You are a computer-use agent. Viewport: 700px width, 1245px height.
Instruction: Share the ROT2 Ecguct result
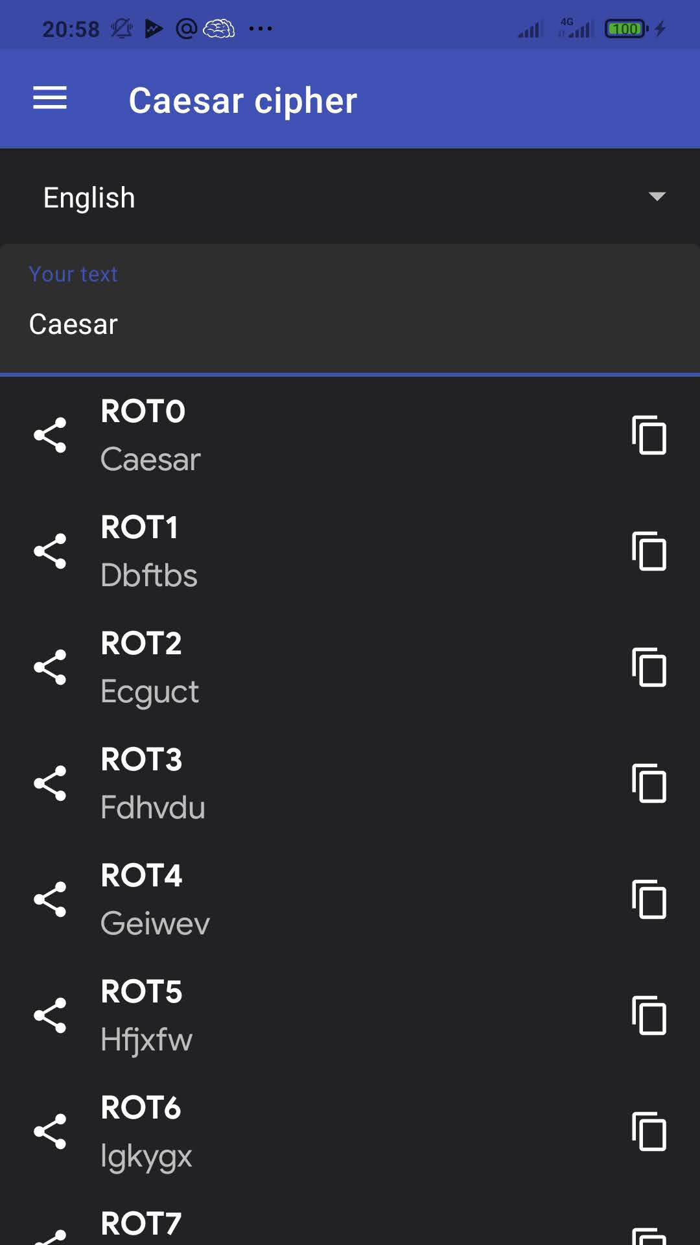[x=50, y=667]
